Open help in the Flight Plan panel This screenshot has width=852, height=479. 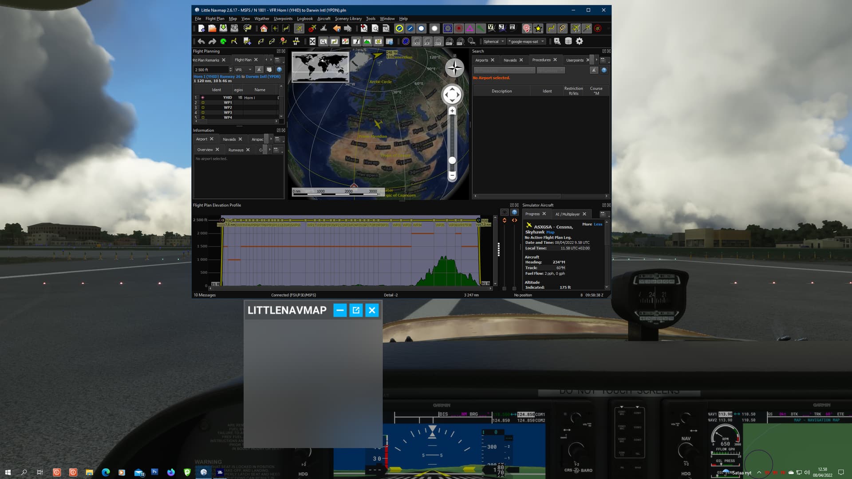coord(279,70)
